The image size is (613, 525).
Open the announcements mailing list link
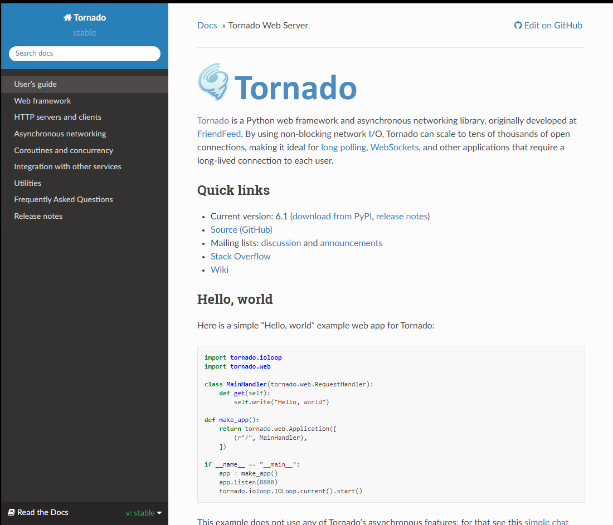click(x=351, y=243)
